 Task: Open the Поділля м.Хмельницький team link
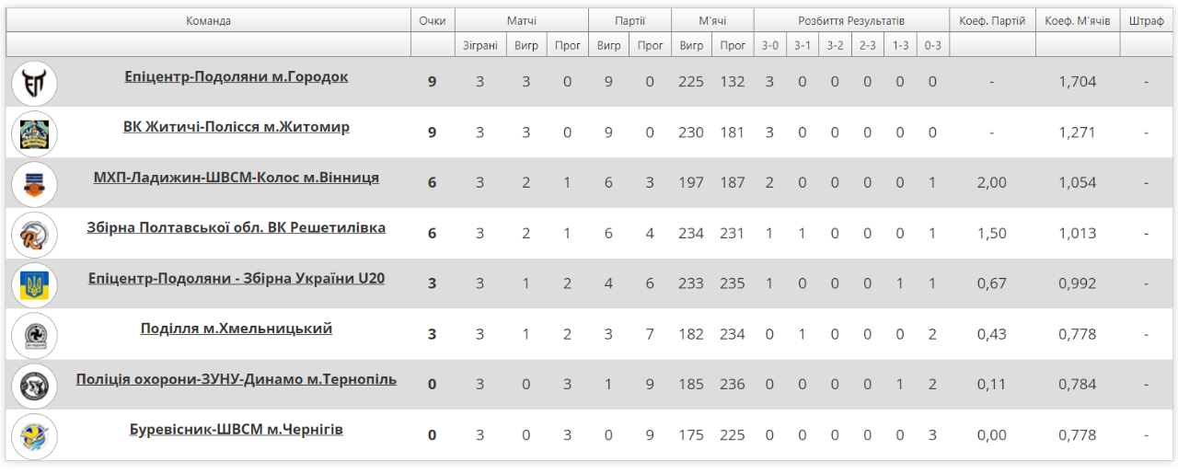tap(237, 329)
